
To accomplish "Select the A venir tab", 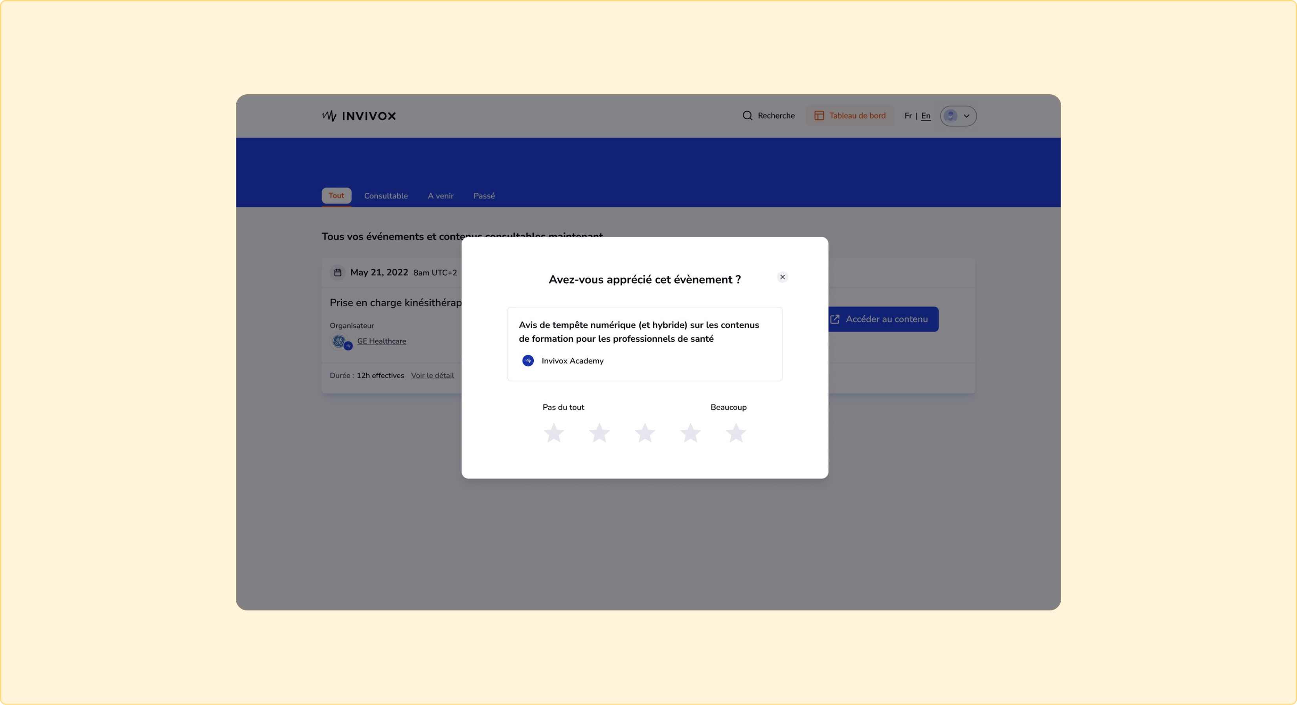I will click(441, 196).
